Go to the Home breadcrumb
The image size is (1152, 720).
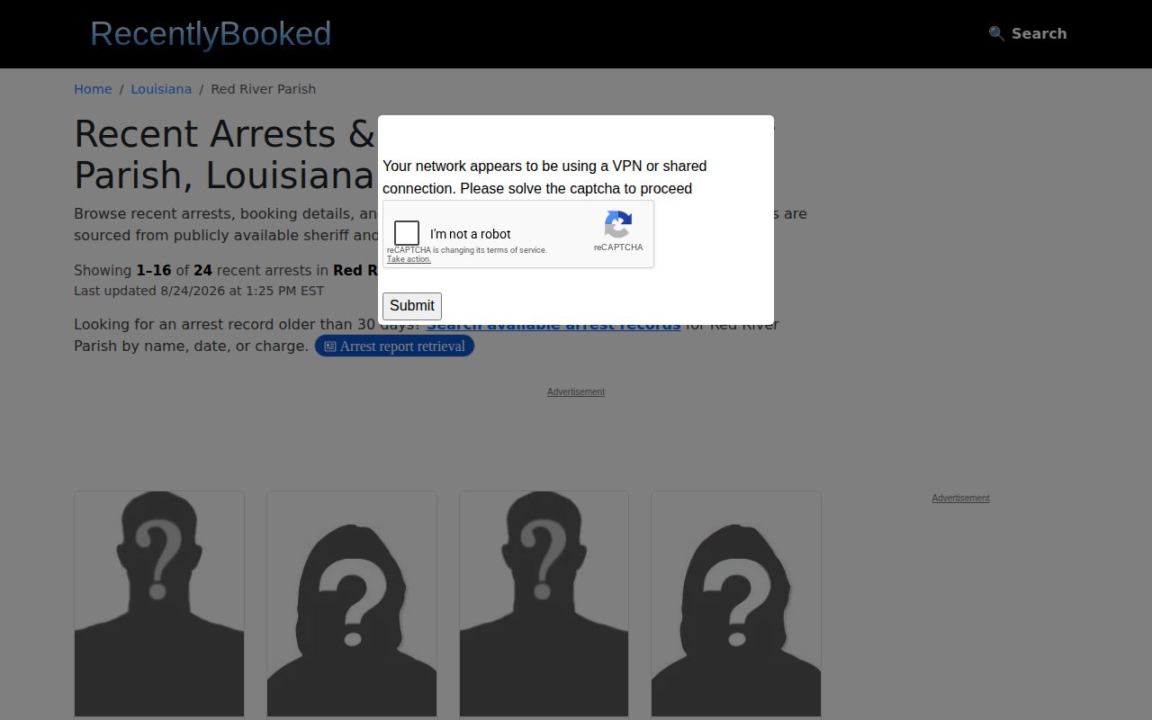(x=93, y=89)
